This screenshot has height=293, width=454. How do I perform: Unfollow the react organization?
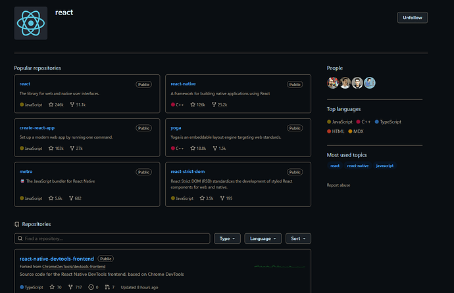[x=413, y=18]
